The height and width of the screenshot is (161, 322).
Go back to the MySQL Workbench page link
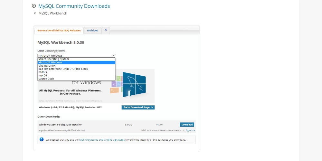pos(53,13)
